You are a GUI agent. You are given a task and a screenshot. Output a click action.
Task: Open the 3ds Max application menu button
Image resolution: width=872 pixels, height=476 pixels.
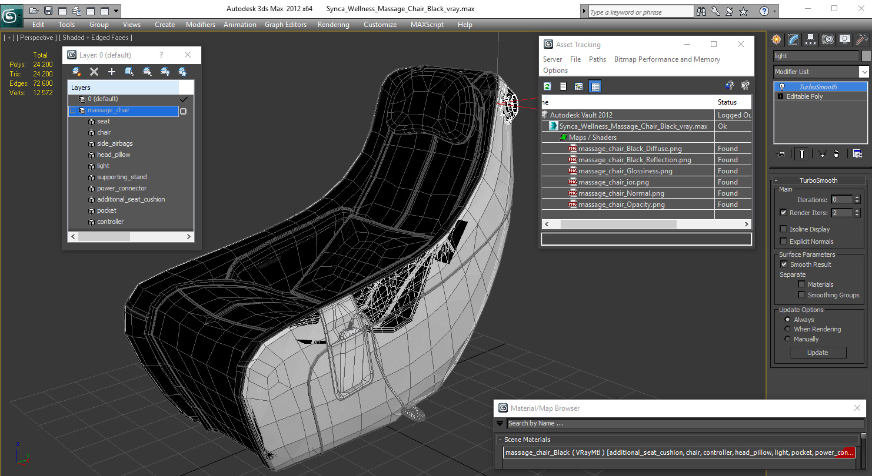(x=12, y=15)
